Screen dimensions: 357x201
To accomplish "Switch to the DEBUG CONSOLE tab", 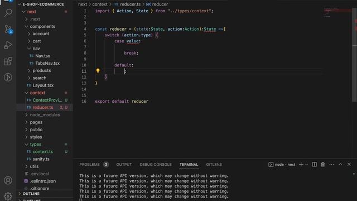I will [156, 165].
